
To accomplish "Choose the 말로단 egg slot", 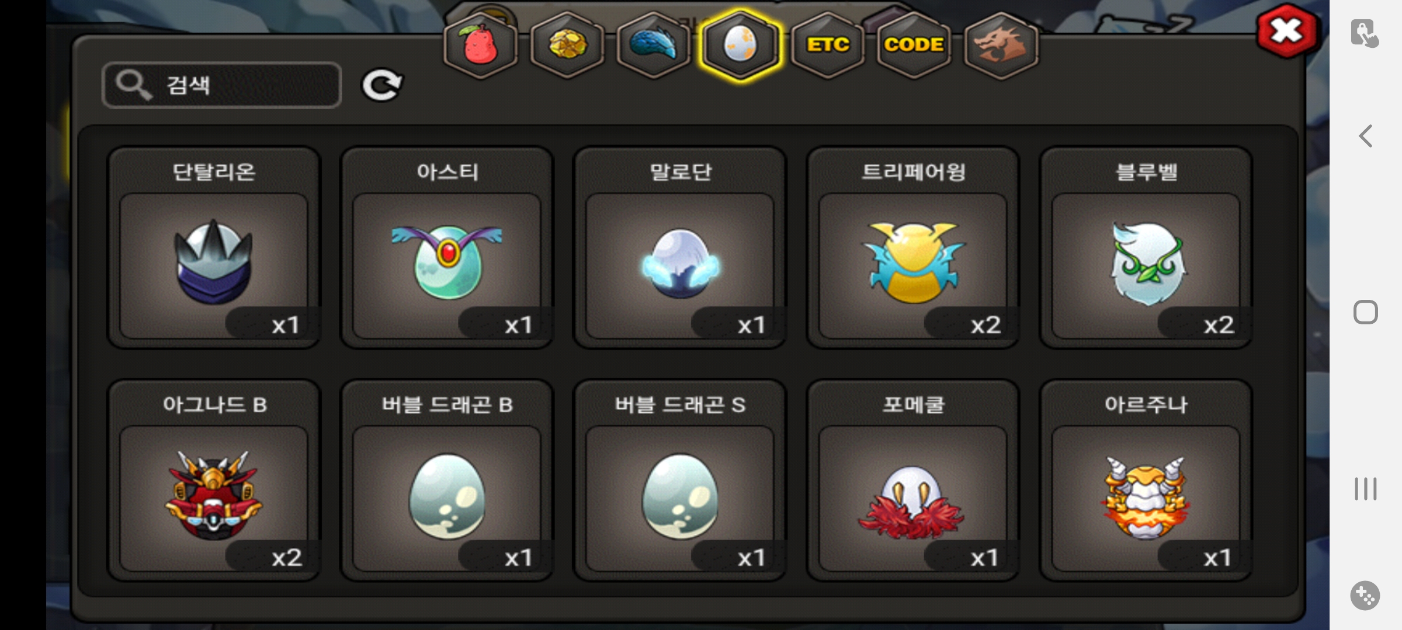I will 680,248.
